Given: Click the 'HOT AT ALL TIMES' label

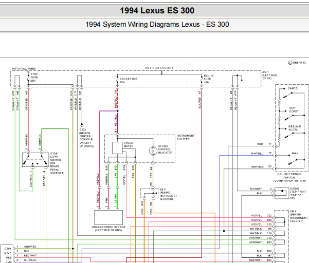Looking at the screenshot, I should (24, 69).
